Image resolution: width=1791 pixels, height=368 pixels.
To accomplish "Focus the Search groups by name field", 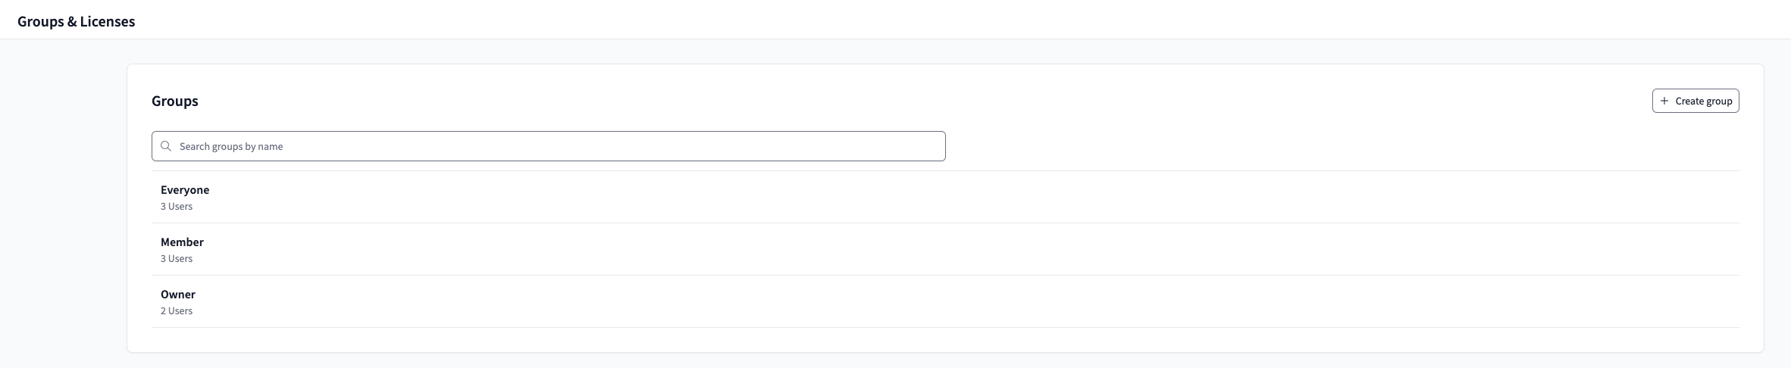I will click(548, 146).
